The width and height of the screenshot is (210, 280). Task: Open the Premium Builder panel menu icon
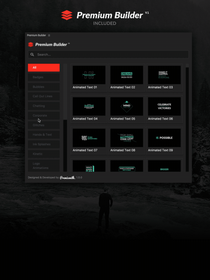click(49, 35)
